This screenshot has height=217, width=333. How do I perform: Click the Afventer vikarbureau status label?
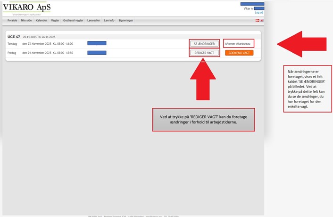tap(238, 43)
